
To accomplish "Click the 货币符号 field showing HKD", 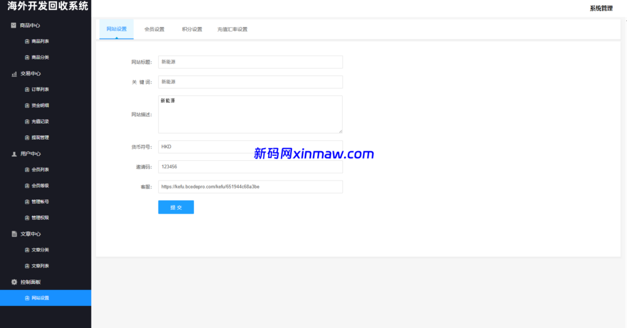I will (x=250, y=147).
